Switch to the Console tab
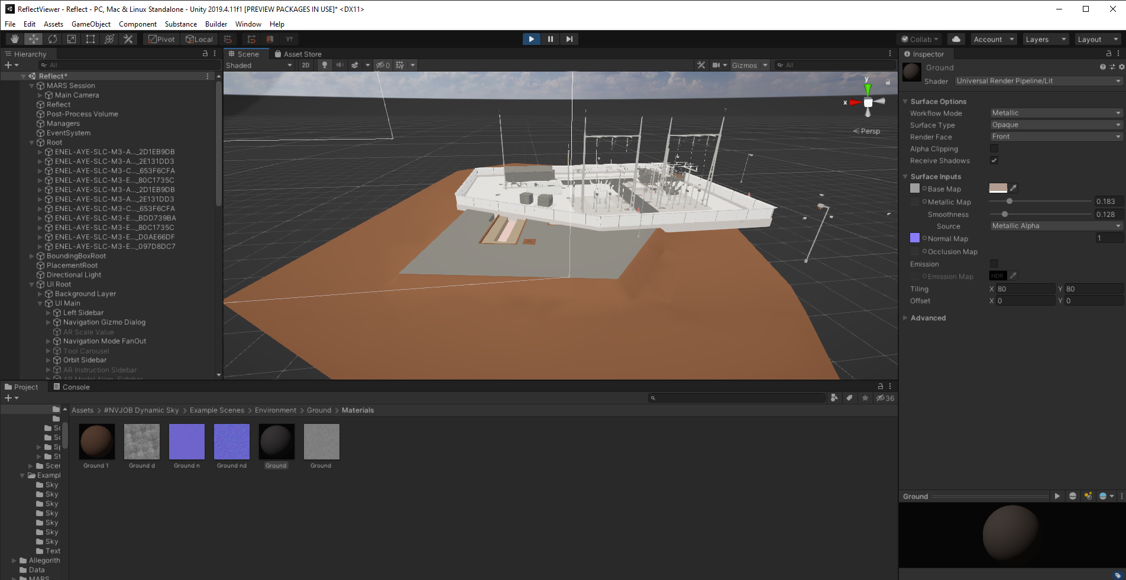Viewport: 1126px width, 580px height. click(72, 387)
